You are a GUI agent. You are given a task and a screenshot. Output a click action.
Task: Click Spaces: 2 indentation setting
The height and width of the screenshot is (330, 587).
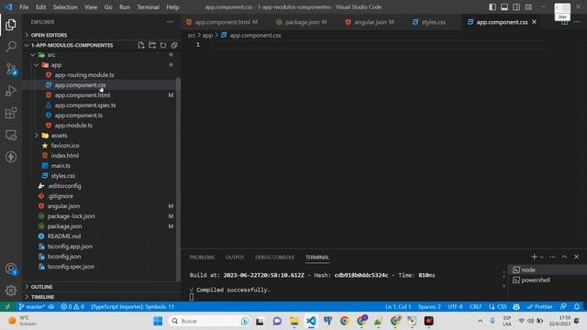(x=429, y=307)
